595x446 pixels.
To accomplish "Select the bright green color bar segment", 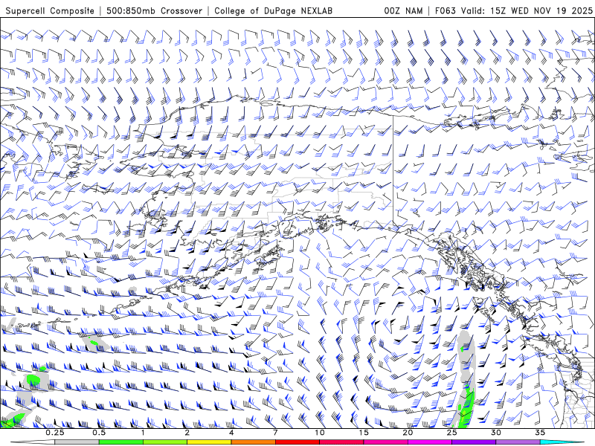I will tap(120, 442).
